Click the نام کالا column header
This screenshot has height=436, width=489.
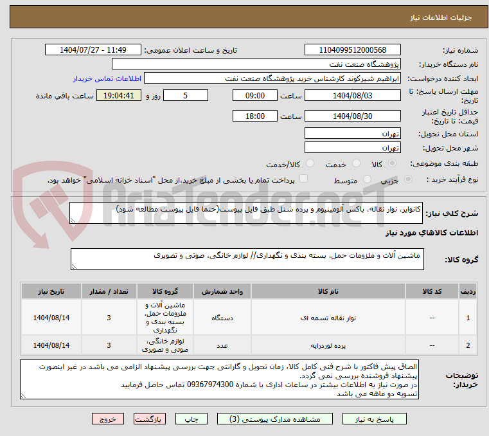click(x=328, y=291)
